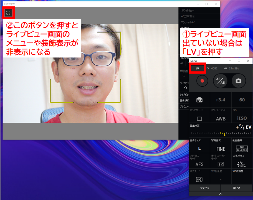Click the double-left arrow under 拡大倍率
The height and width of the screenshot is (200, 253).
point(182,63)
